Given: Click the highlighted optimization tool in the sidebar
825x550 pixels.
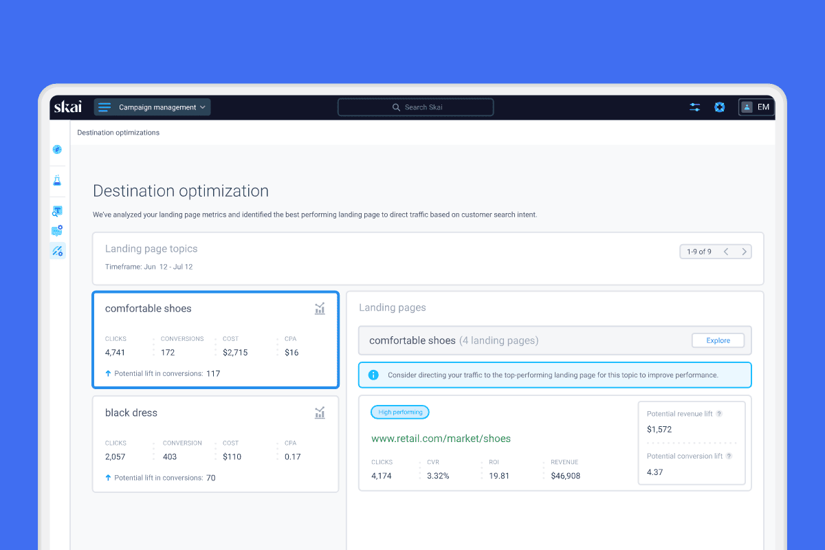Looking at the screenshot, I should pyautogui.click(x=58, y=251).
